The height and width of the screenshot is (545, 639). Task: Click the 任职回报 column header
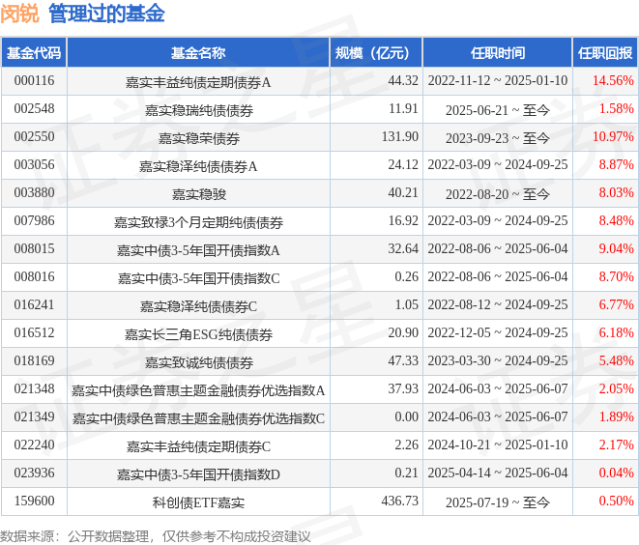point(605,53)
